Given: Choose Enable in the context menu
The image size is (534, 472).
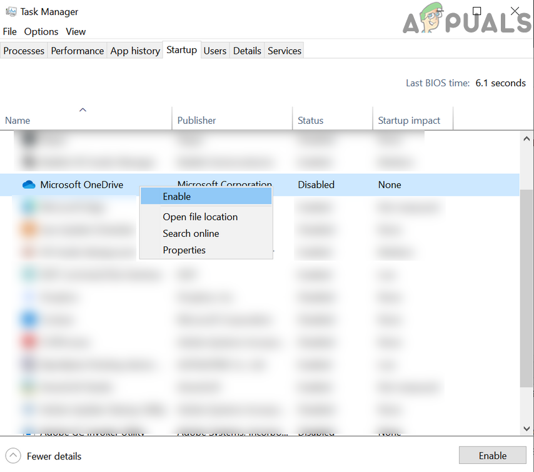Looking at the screenshot, I should click(206, 196).
